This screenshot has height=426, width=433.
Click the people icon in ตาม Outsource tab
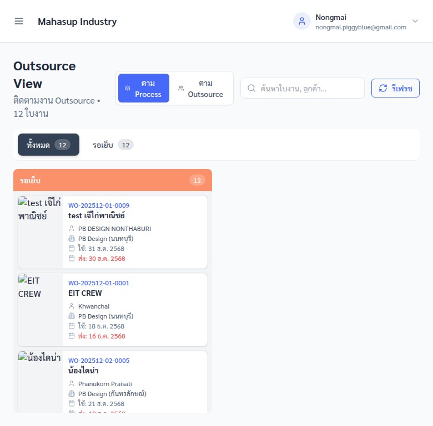tap(181, 88)
